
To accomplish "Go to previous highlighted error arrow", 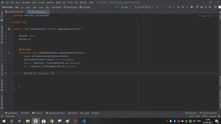I will pyautogui.click(x=213, y=16).
